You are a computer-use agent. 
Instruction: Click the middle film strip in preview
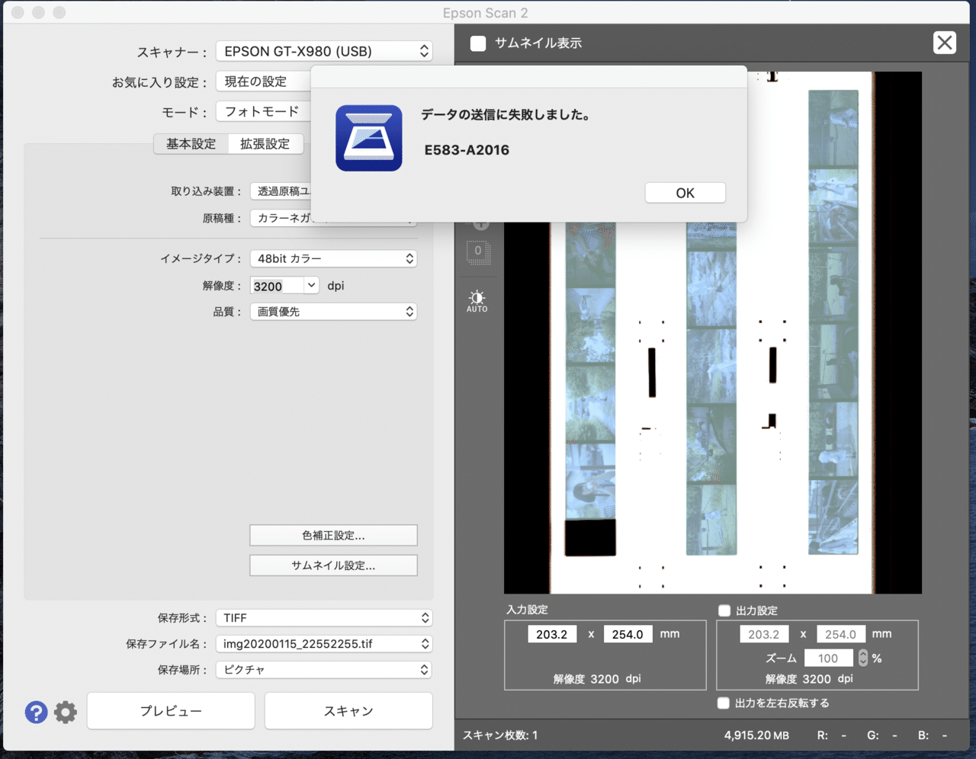click(x=711, y=389)
